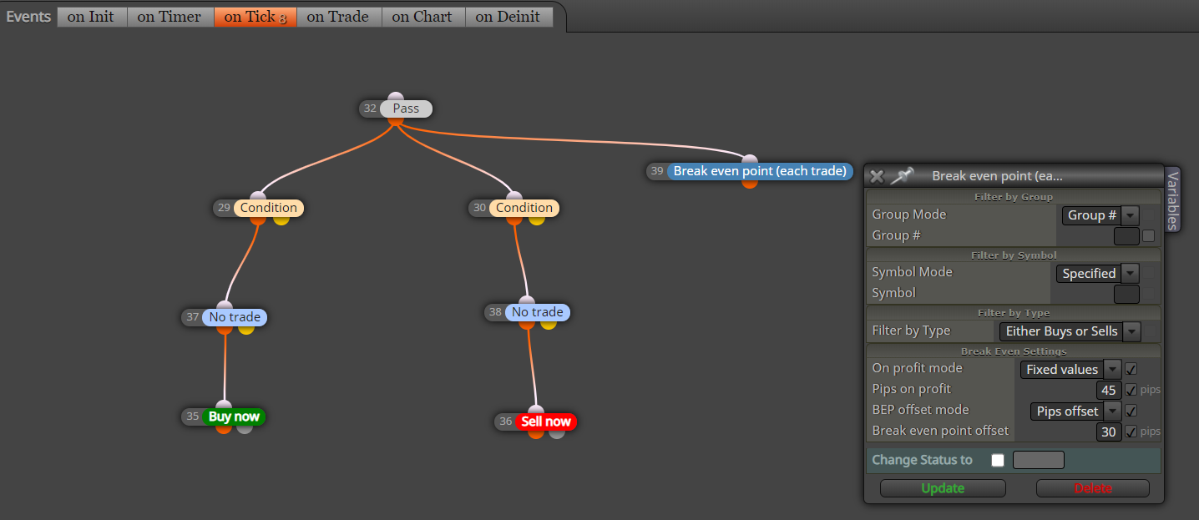Viewport: 1199px width, 520px height.
Task: Click orange output connector under Pass block
Action: (396, 121)
